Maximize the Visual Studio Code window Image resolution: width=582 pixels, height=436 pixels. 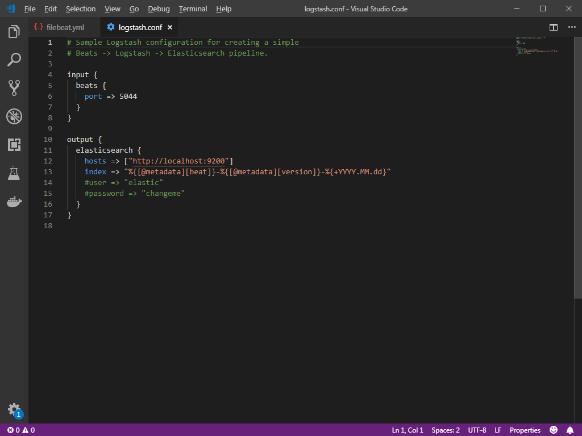coord(543,9)
